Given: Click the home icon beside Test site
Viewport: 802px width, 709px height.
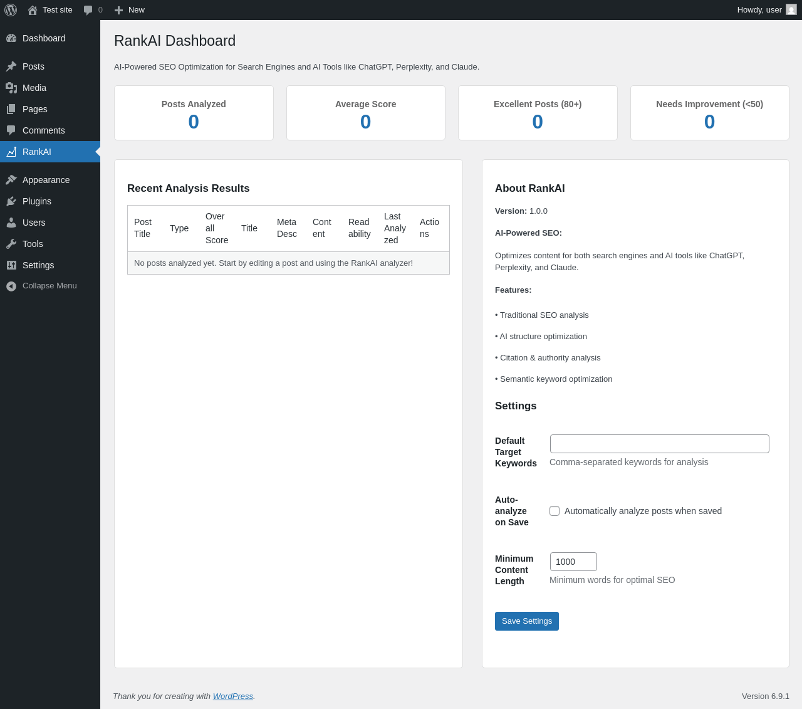Looking at the screenshot, I should [x=33, y=10].
